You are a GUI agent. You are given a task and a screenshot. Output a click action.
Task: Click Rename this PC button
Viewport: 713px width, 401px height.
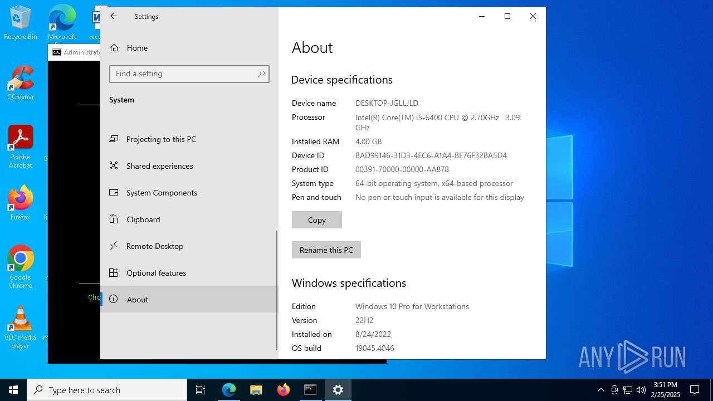[326, 250]
